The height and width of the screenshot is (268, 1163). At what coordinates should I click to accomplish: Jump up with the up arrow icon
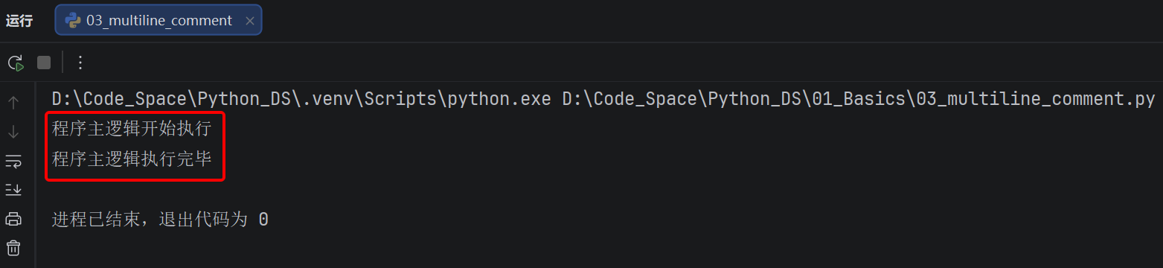click(x=13, y=102)
